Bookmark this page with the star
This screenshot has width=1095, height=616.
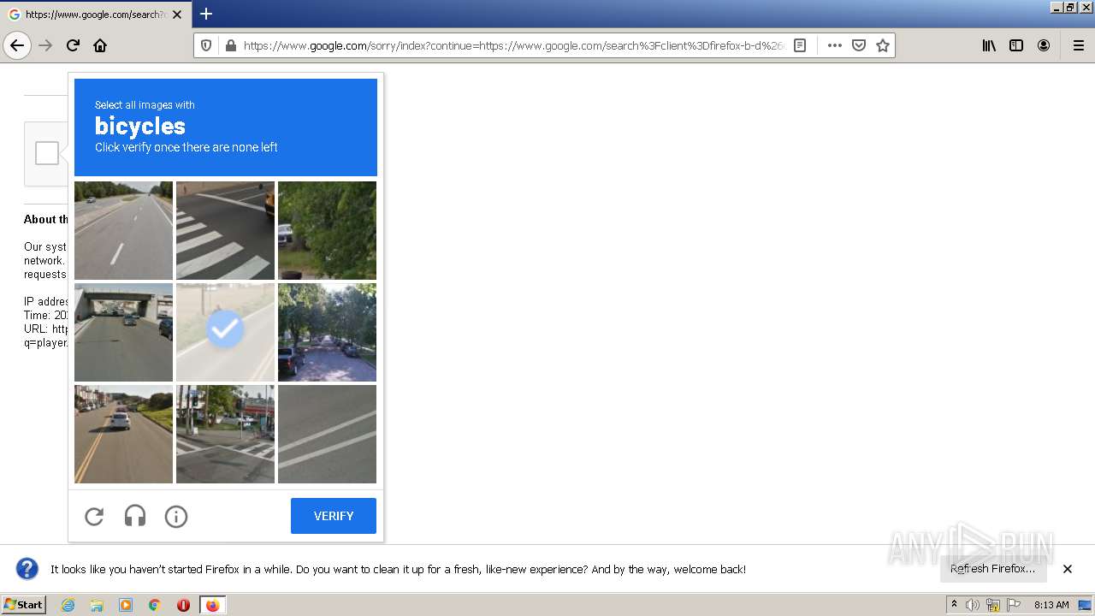coord(883,45)
